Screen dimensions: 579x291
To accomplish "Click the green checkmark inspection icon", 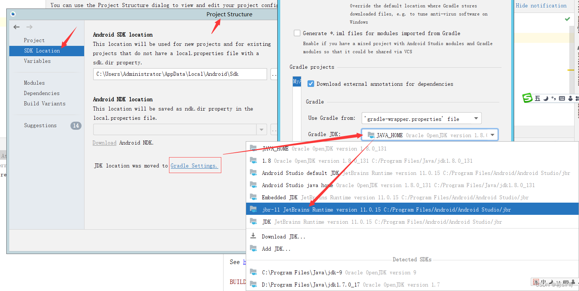I will click(567, 19).
